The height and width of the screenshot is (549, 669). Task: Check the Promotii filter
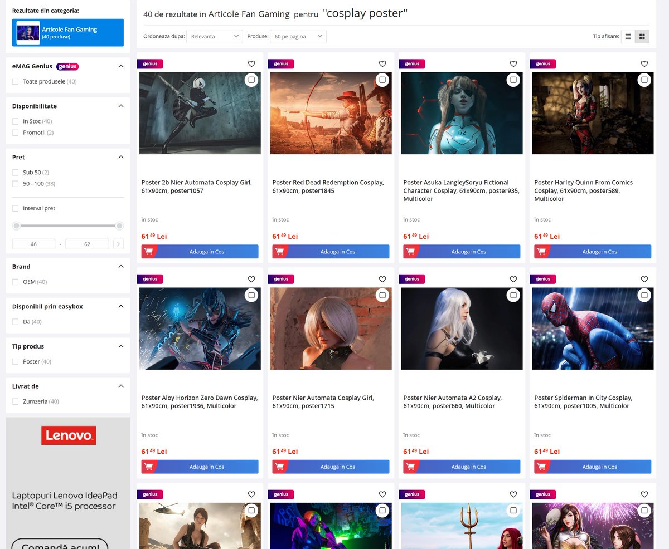pos(16,133)
